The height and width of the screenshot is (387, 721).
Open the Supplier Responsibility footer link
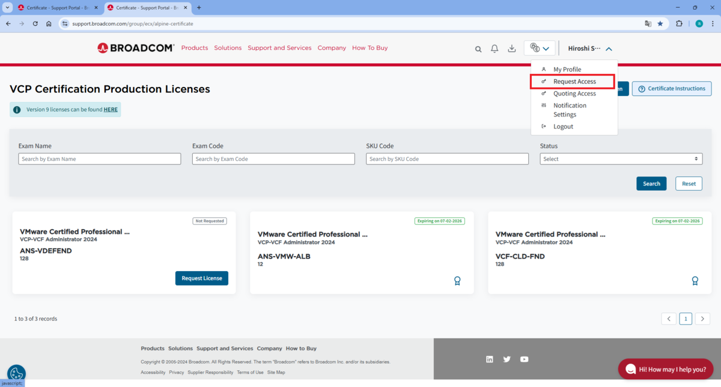(210, 373)
